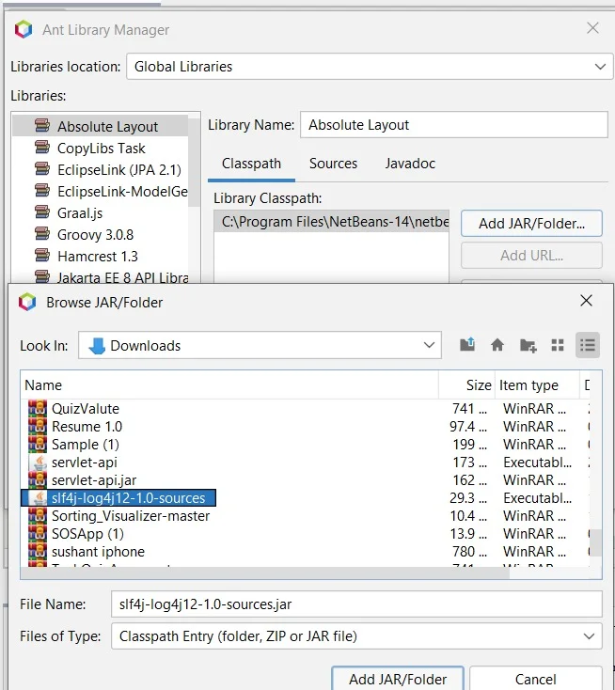Select the "Groovy 3.0.8" library name
Viewport: 615px width, 690px height.
tap(95, 235)
